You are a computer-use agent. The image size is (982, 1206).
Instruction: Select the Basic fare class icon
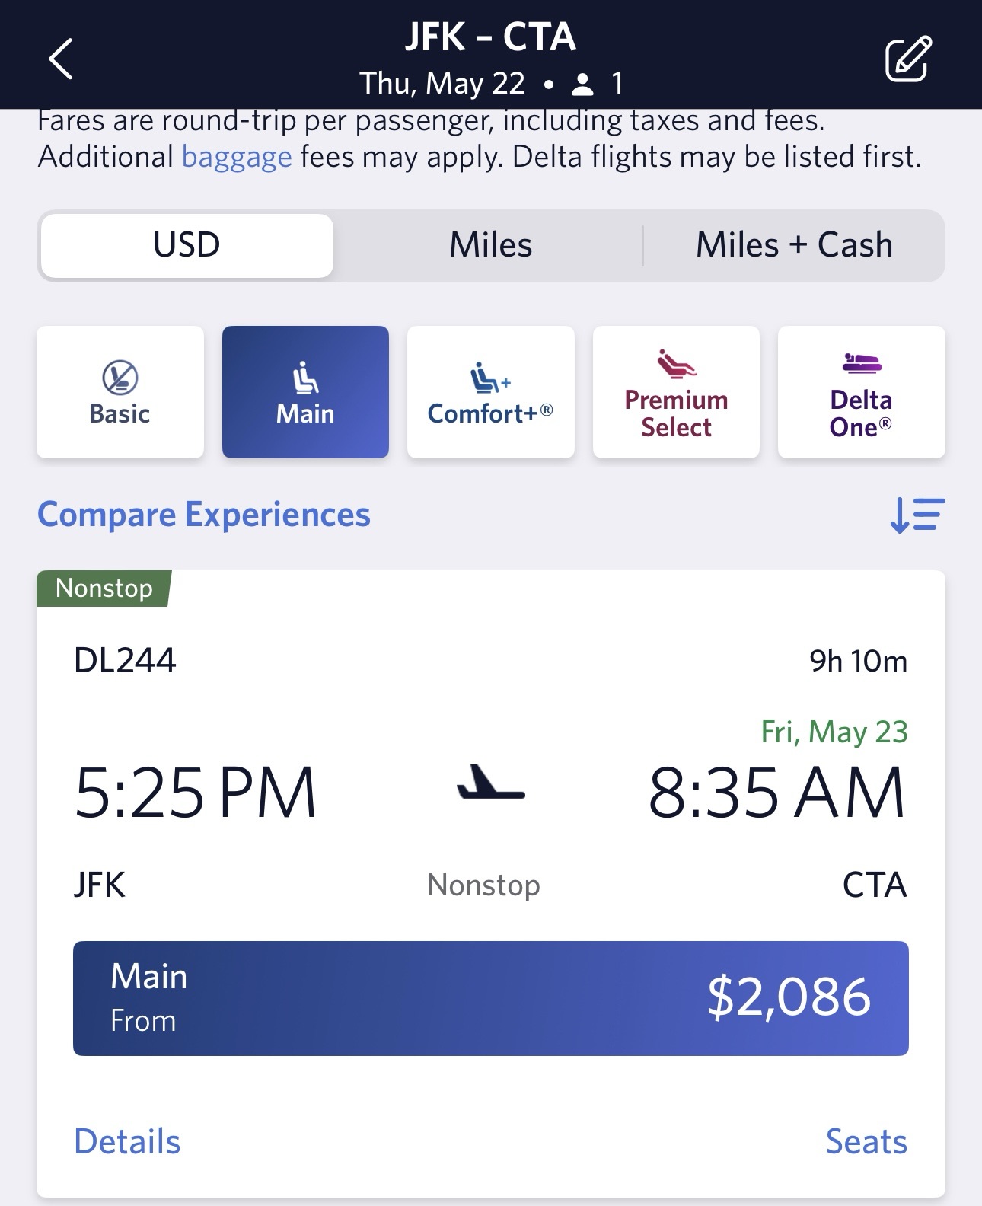click(120, 378)
